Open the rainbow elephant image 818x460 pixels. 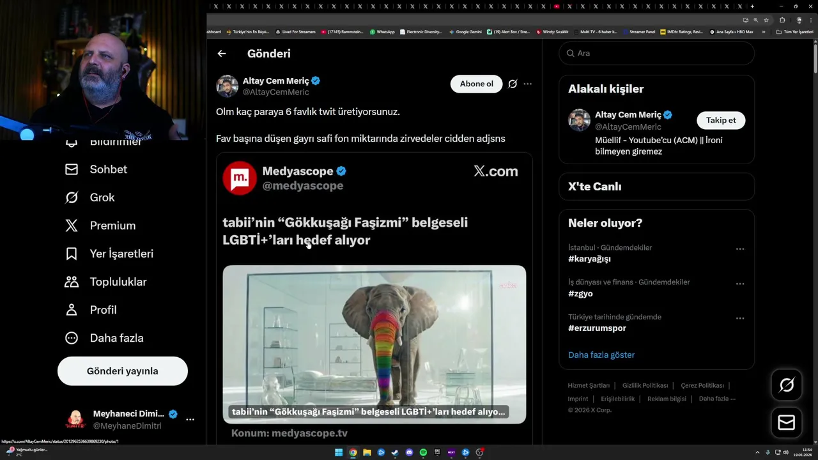(x=374, y=344)
